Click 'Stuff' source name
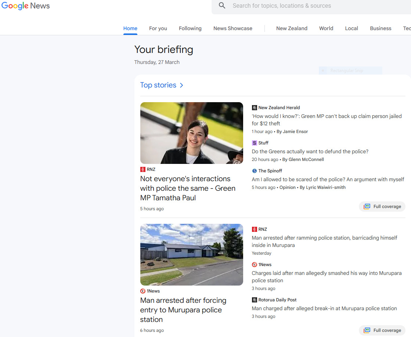Screen dimensions: 411x337 point(263,143)
